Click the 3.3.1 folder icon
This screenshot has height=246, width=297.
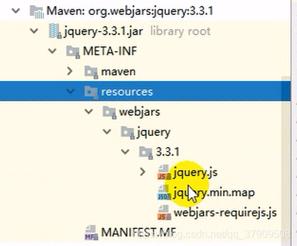click(x=146, y=152)
